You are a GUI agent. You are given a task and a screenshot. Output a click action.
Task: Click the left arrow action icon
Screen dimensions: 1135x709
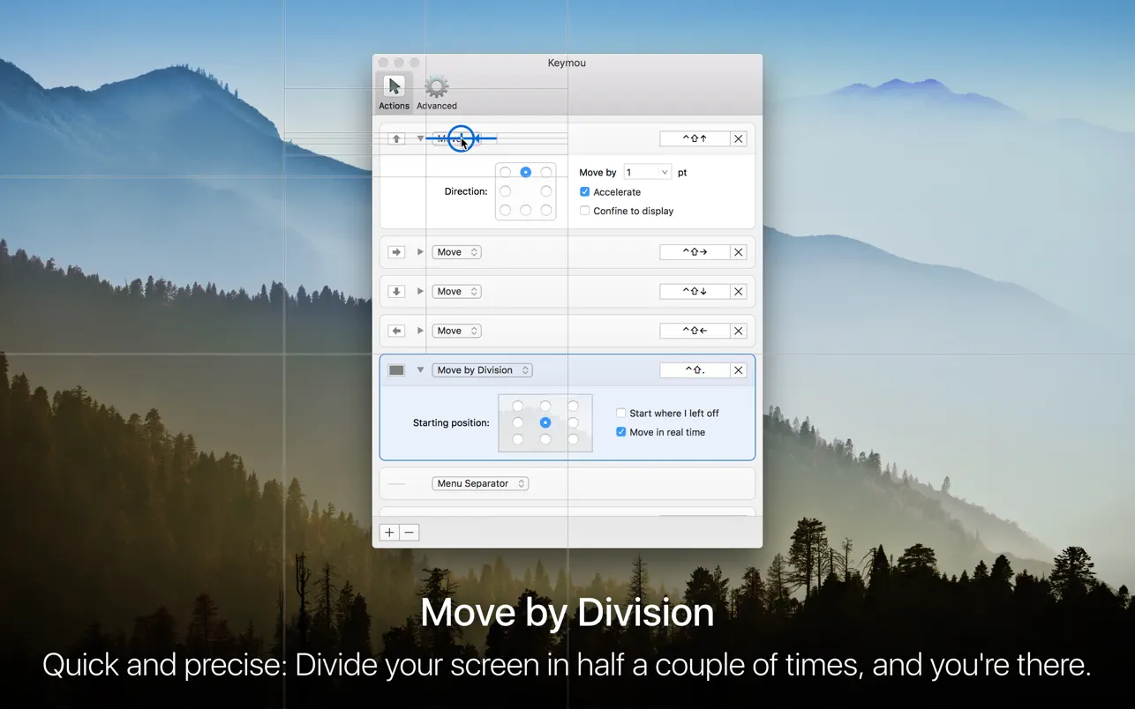pyautogui.click(x=396, y=332)
